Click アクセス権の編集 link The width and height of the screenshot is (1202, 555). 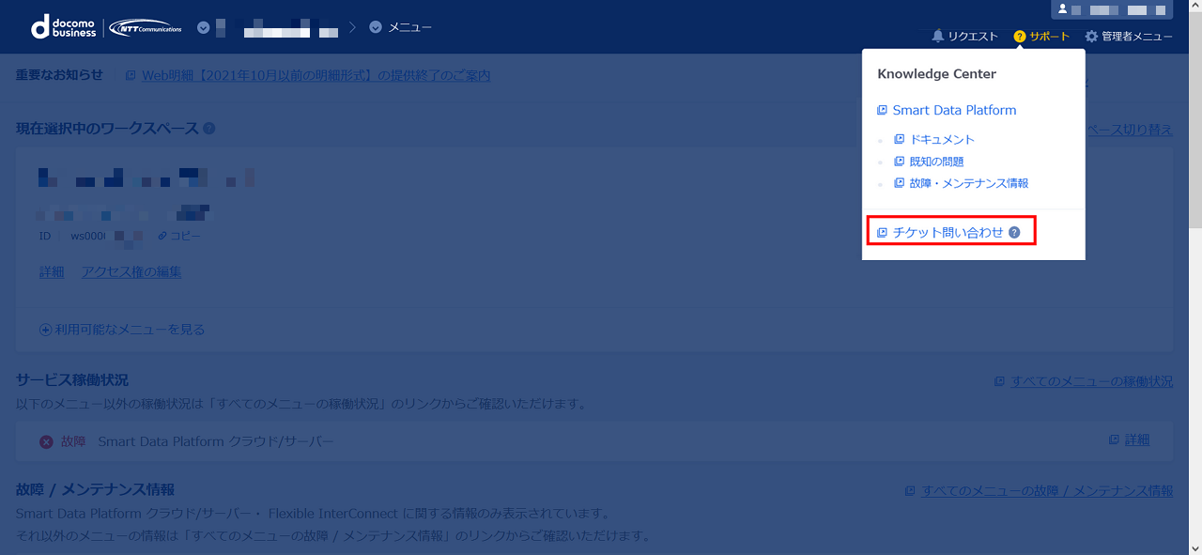[131, 271]
